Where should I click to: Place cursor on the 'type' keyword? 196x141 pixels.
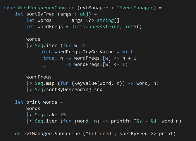[x=9, y=8]
